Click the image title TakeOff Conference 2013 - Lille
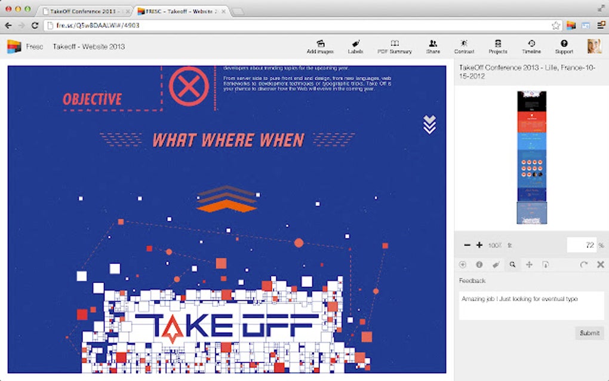 coord(527,72)
